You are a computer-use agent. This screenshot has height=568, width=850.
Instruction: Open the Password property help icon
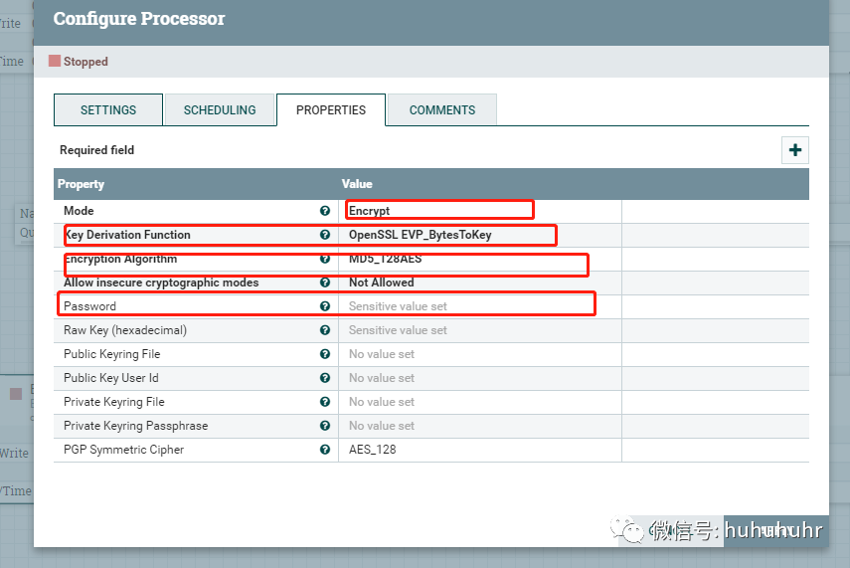(x=325, y=306)
